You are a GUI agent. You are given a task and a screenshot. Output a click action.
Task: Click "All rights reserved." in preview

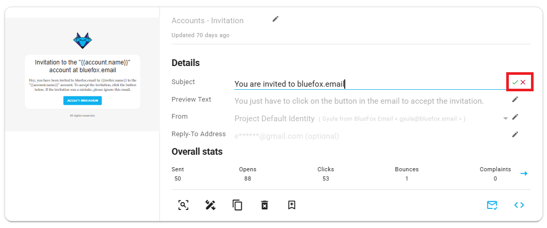(83, 116)
